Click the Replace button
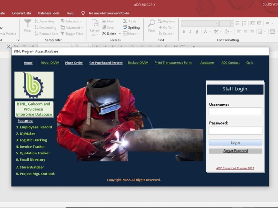The height and width of the screenshot is (208, 278). click(166, 21)
